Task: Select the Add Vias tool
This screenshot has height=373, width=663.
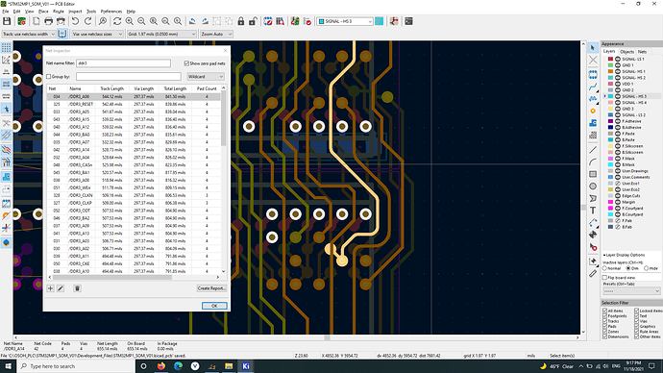Action: [593, 111]
